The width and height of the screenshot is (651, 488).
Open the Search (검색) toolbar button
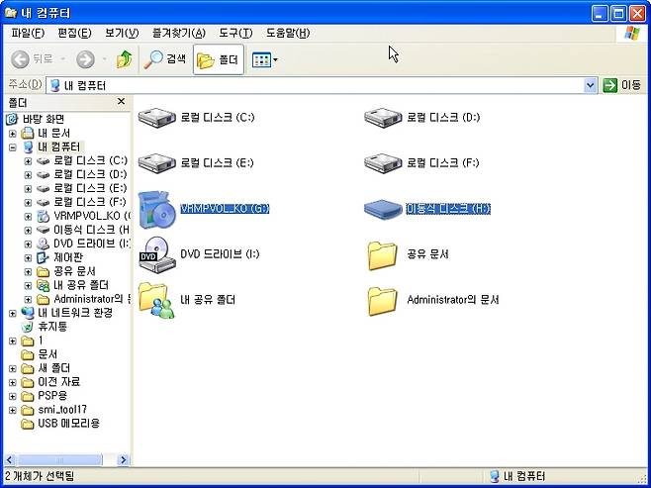point(165,59)
